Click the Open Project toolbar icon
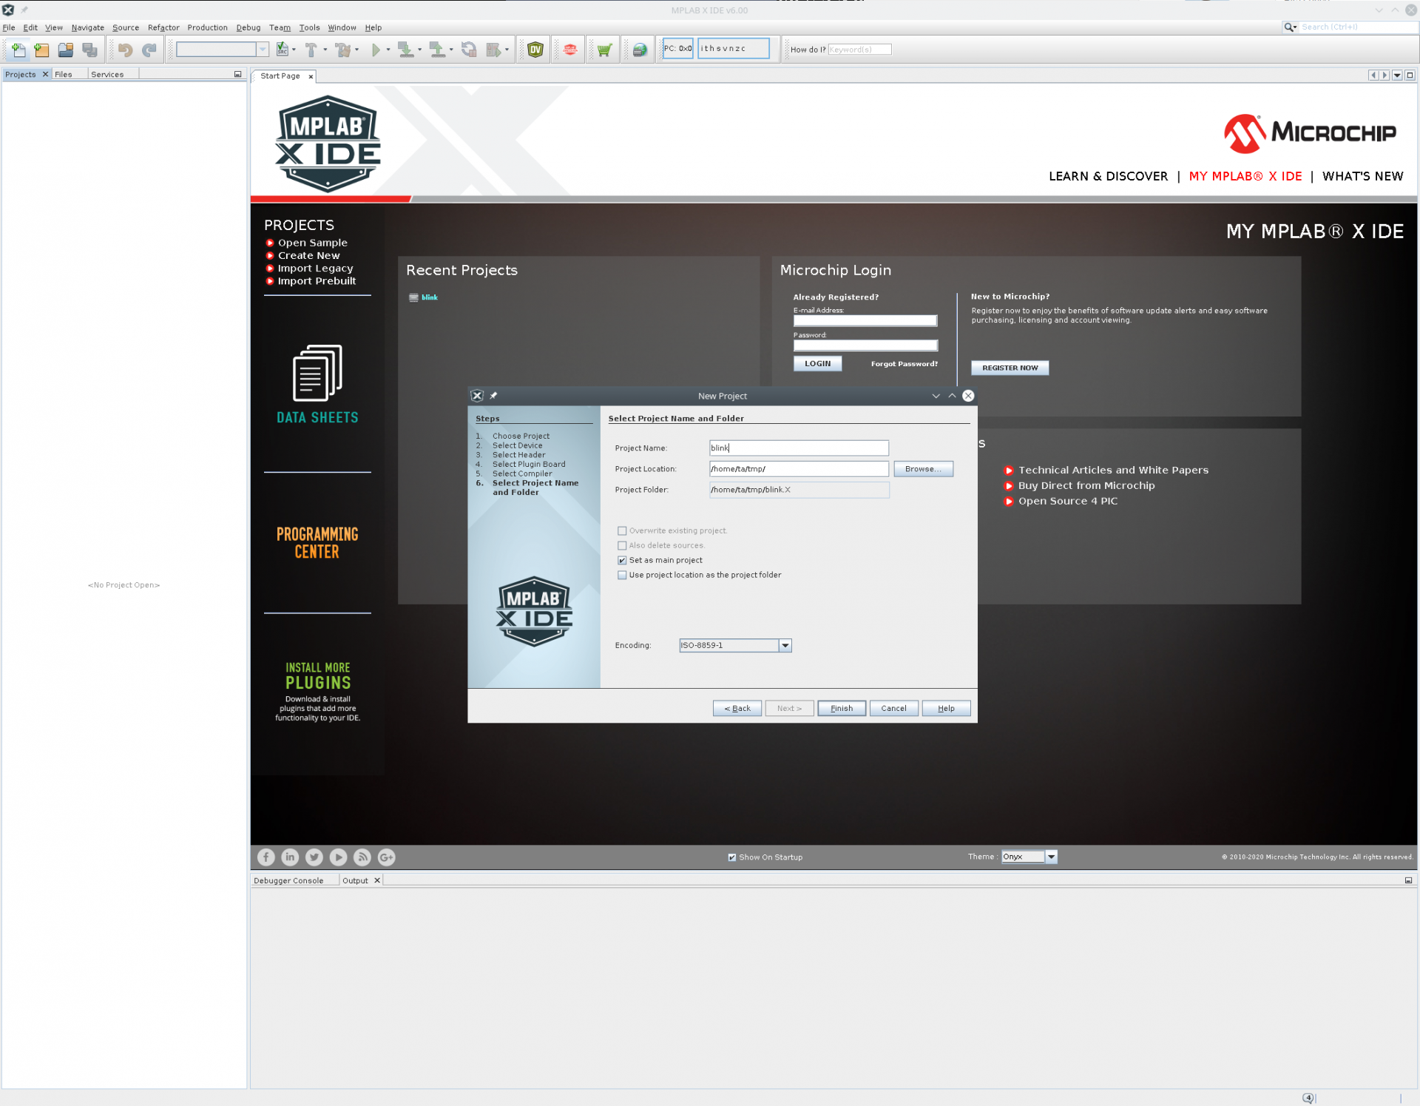The height and width of the screenshot is (1106, 1420). coord(65,50)
